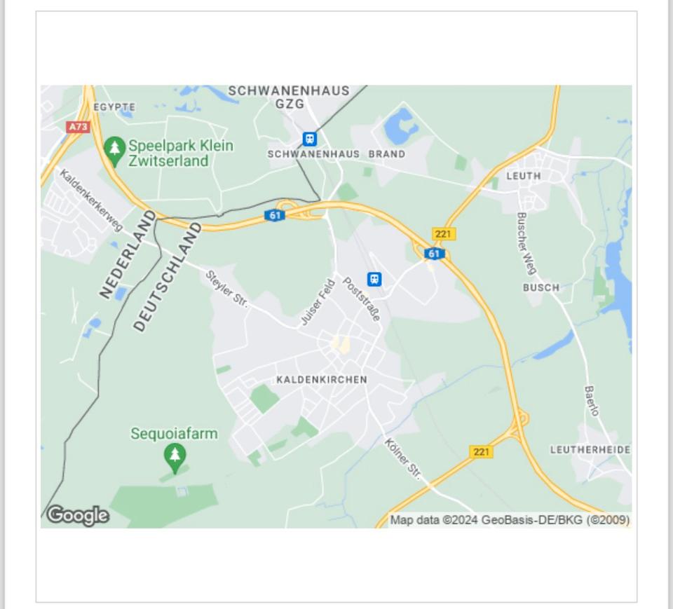
Task: Click the Buscher Weg road label
Action: (x=526, y=243)
